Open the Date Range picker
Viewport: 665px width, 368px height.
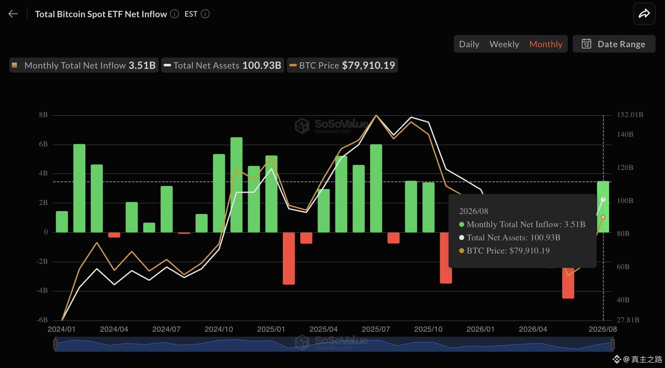coord(614,44)
